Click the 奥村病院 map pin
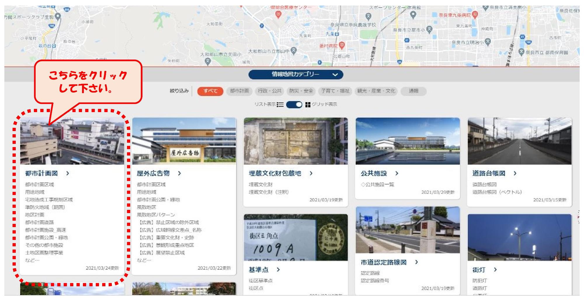Screen dimensions: 584x298 [342, 45]
